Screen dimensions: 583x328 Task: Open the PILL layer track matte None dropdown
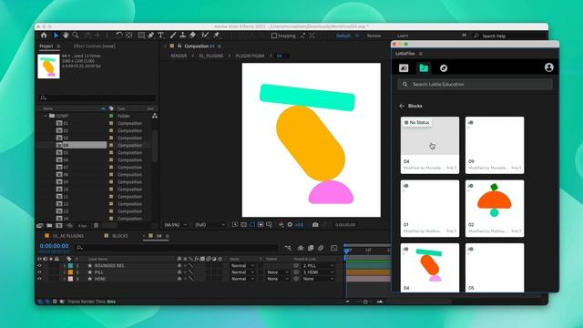coord(277,272)
